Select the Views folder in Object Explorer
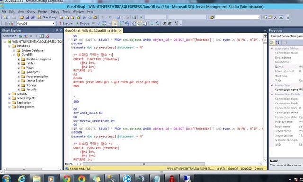Image resolution: width=303 pixels, height=182 pixels. [30, 68]
